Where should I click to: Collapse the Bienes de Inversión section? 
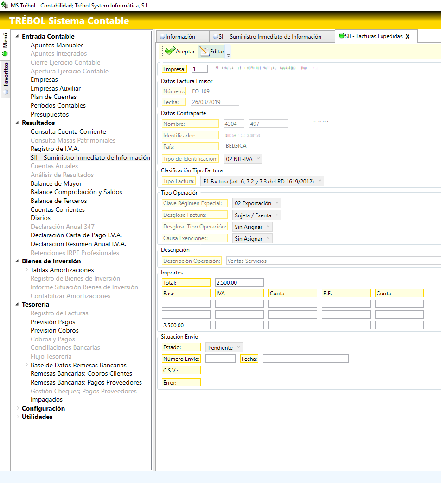click(x=17, y=261)
